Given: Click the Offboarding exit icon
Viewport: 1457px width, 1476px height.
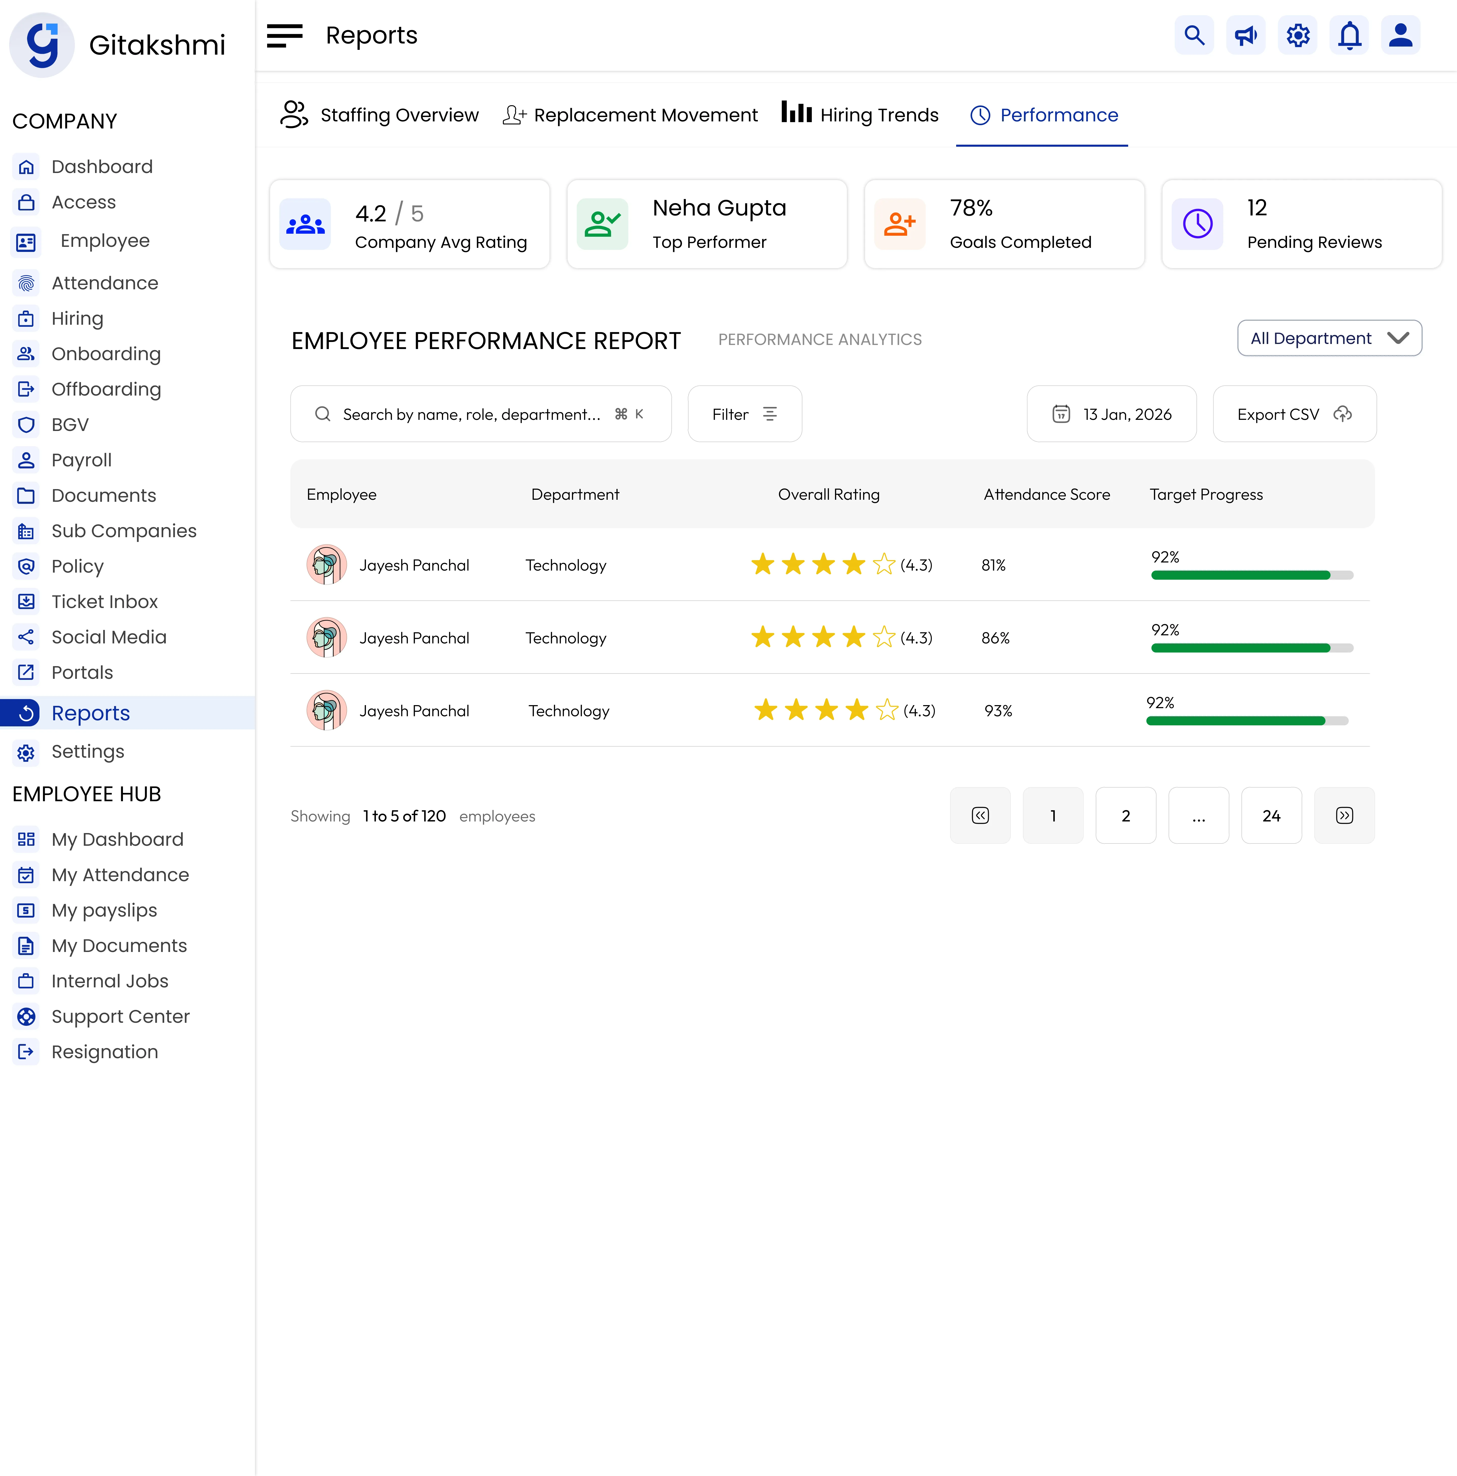Looking at the screenshot, I should [x=26, y=390].
